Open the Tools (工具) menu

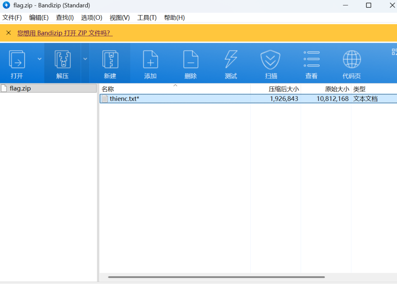(x=147, y=18)
